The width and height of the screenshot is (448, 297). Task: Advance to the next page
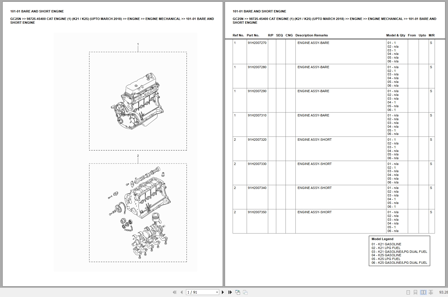223,292
